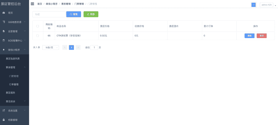Image resolution: width=278 pixels, height=125 pixels.
Task: Click the red delete button in row 66
Action: pos(262,36)
